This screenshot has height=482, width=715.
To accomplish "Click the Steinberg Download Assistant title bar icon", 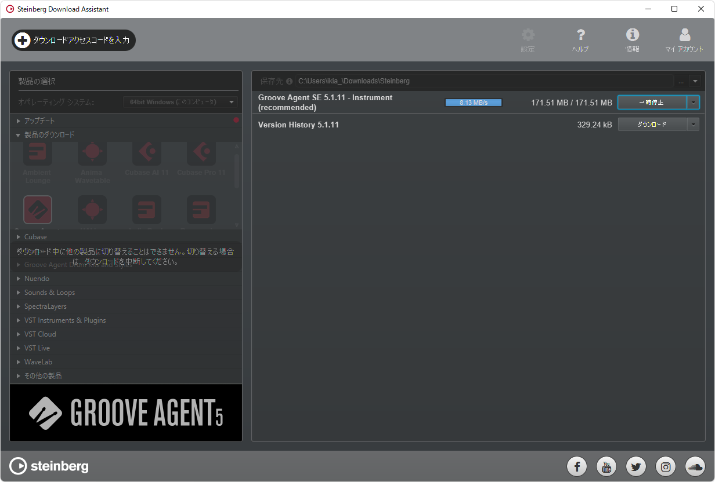I will click(x=9, y=9).
